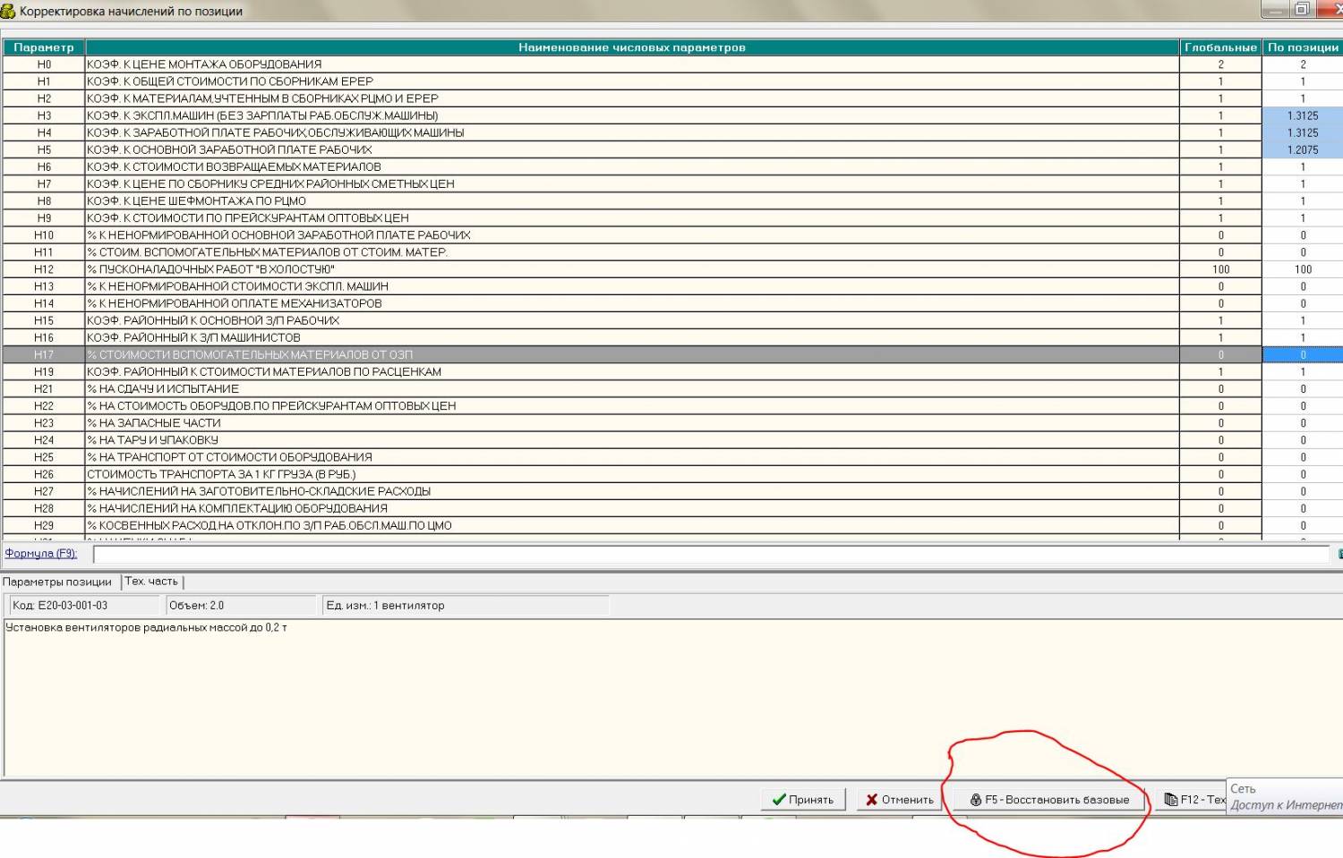
Task: Focus the formula input field
Action: (x=711, y=555)
